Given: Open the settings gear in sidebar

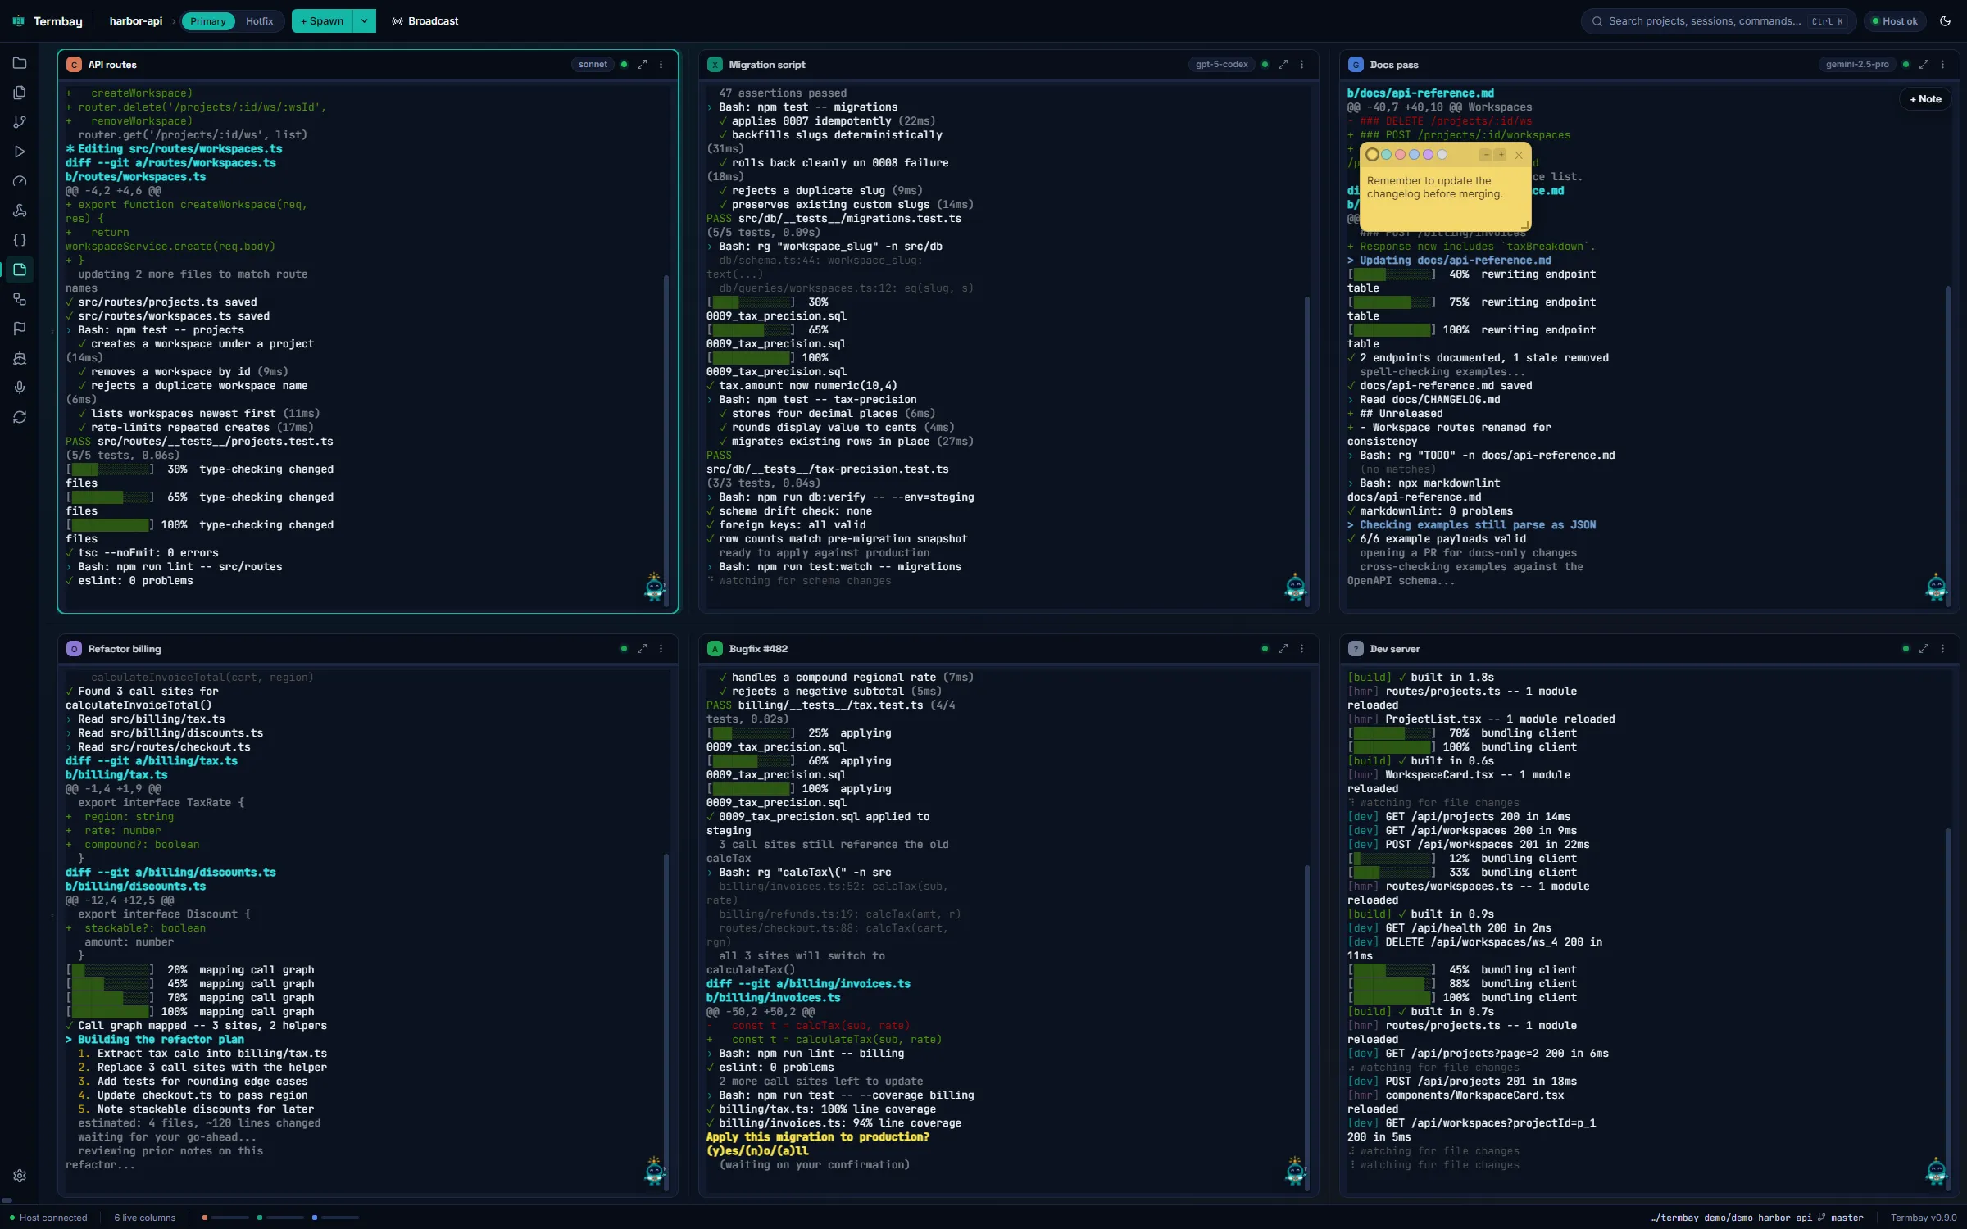Looking at the screenshot, I should tap(20, 1176).
